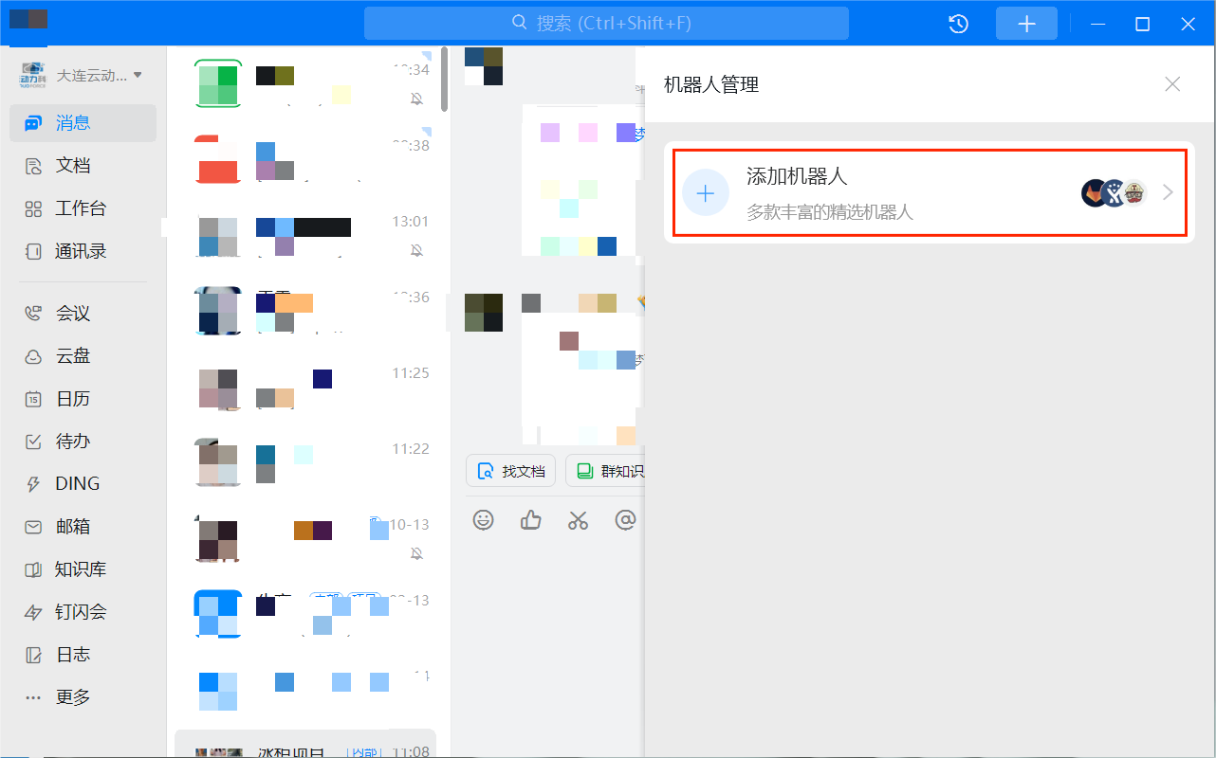Click the @ mention icon
This screenshot has width=1216, height=758.
[x=625, y=520]
